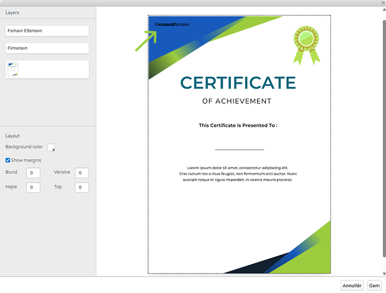Click the Venstre margin input field
This screenshot has height=293, width=386.
pos(82,173)
